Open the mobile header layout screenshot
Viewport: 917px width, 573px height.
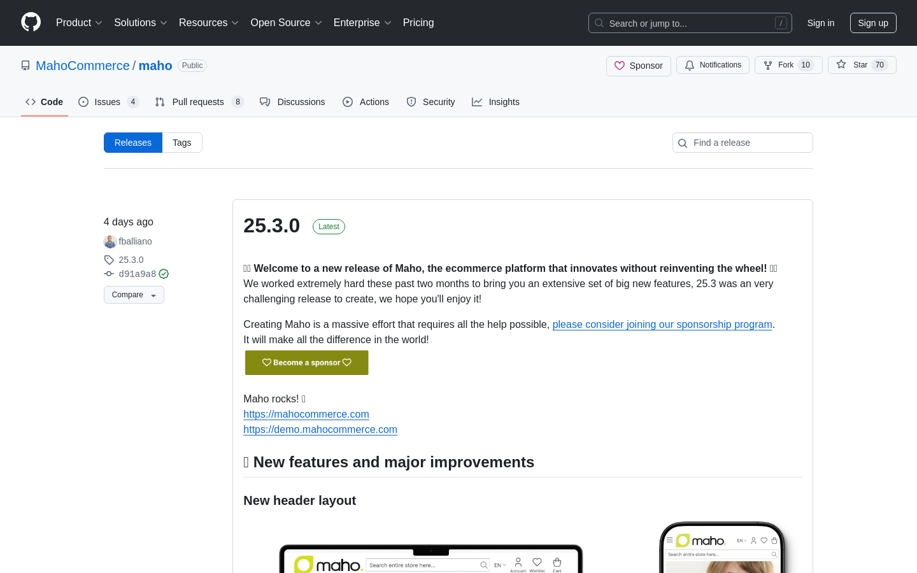(x=722, y=548)
